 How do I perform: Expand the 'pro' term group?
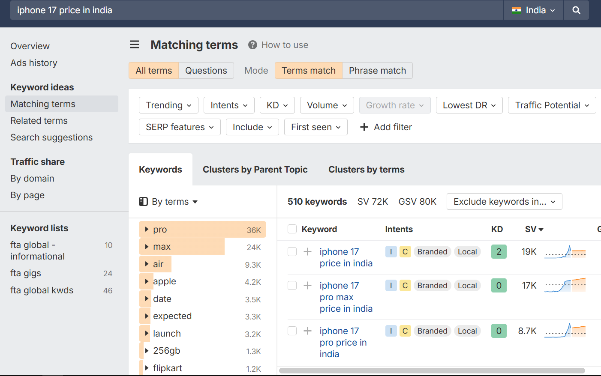click(x=147, y=230)
